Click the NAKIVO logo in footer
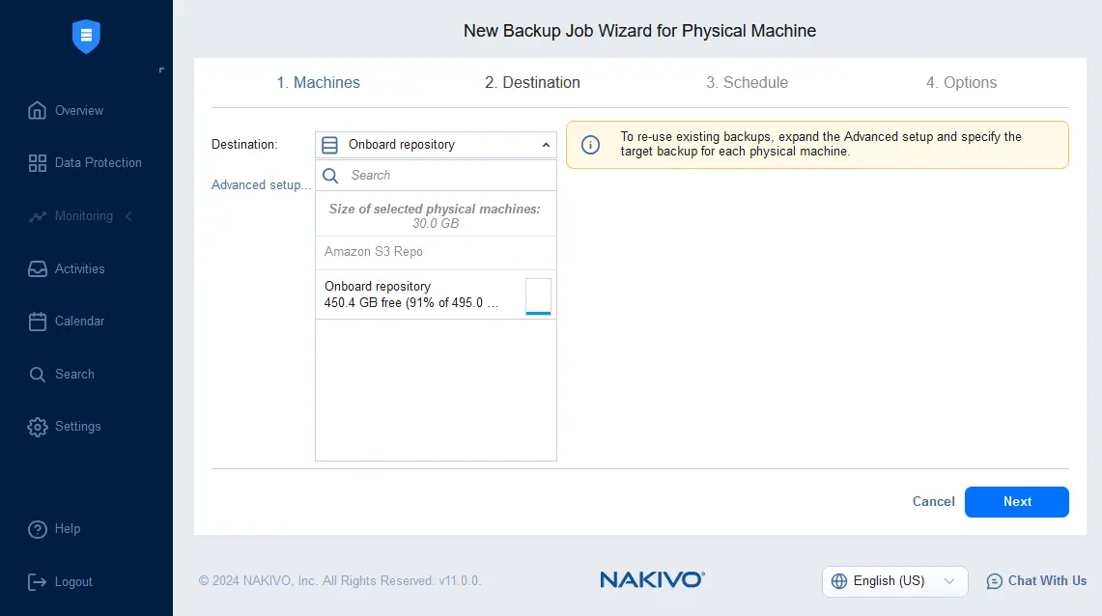Viewport: 1102px width, 616px height. (652, 579)
